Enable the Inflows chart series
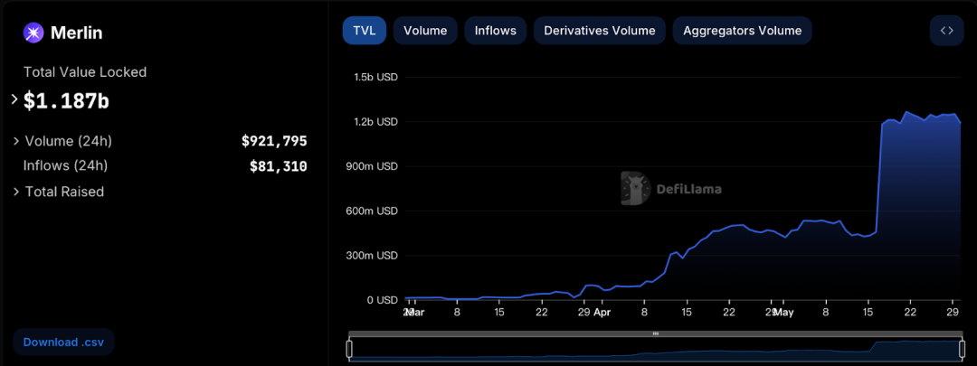Screen dimensions: 977x366 tap(496, 31)
